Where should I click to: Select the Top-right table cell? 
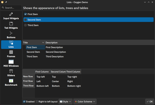[x=73, y=77]
